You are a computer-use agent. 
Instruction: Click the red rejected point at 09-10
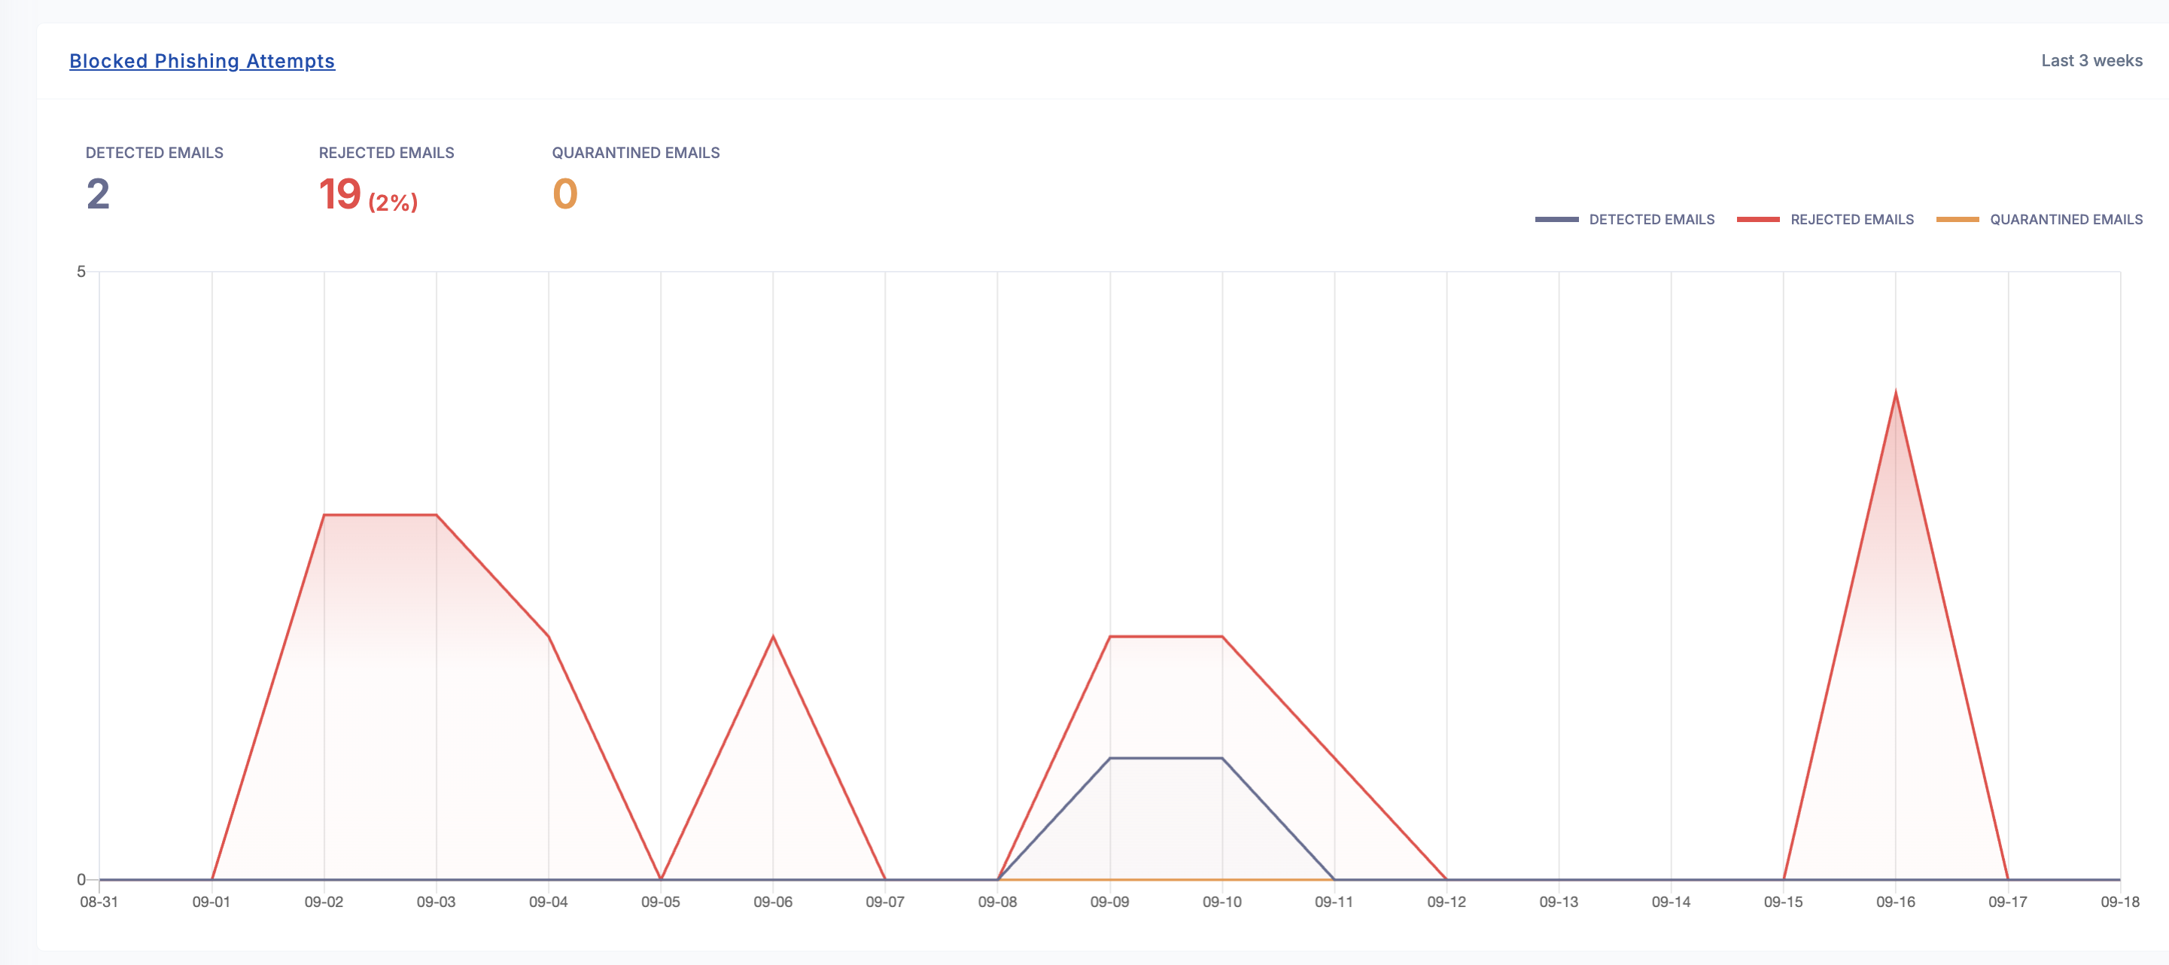[1221, 637]
